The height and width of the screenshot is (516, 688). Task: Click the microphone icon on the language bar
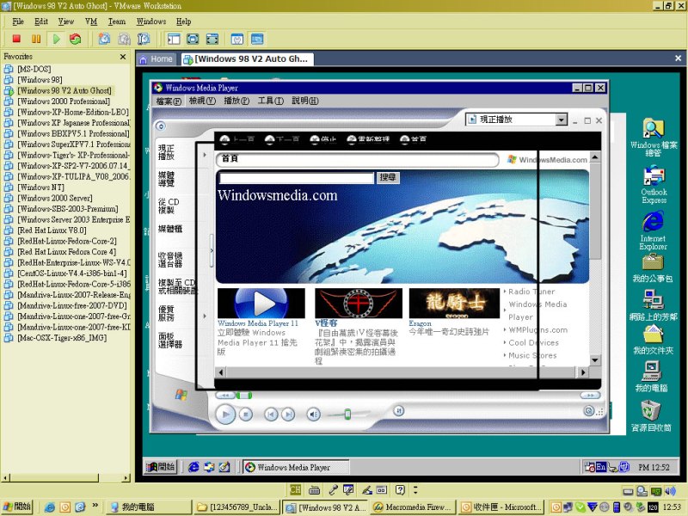click(334, 489)
